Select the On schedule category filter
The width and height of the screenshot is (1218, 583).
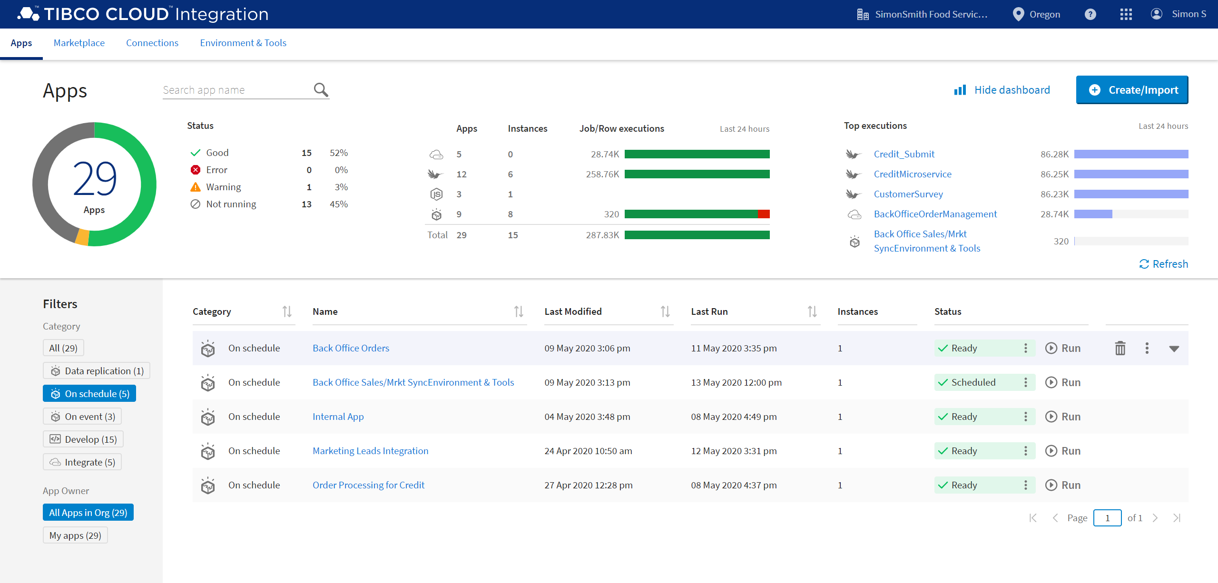click(89, 393)
